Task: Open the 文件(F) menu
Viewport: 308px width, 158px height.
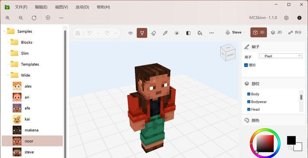Action: point(21,7)
